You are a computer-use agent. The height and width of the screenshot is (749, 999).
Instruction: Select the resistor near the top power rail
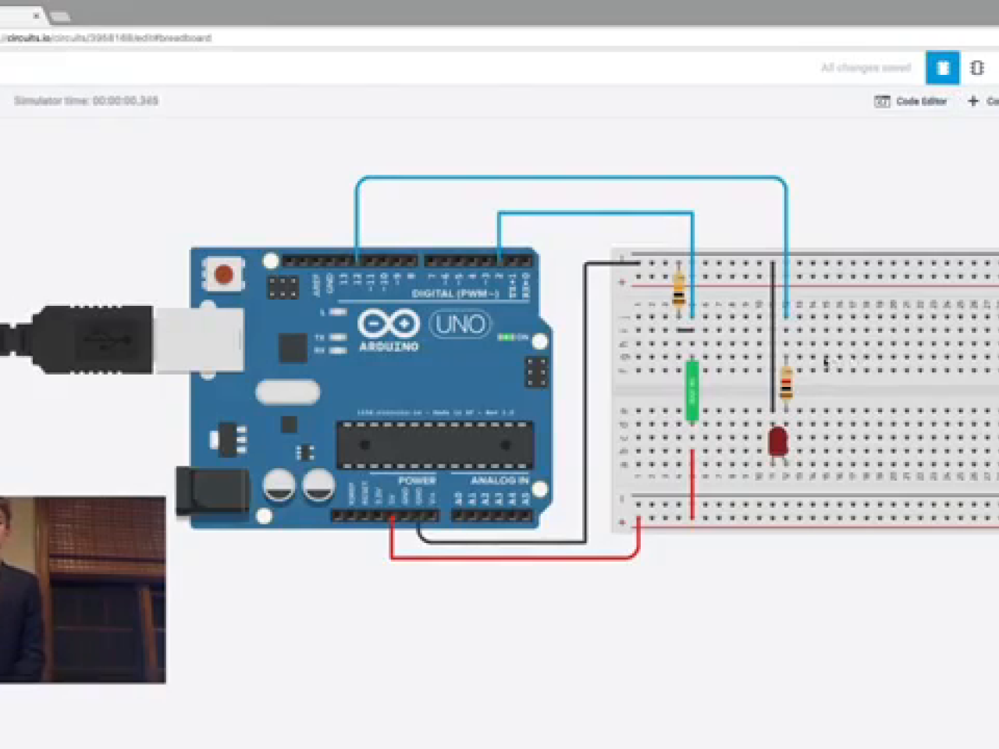[x=679, y=289]
